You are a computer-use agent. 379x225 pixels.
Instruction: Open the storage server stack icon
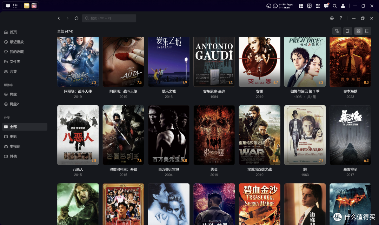coord(318,6)
